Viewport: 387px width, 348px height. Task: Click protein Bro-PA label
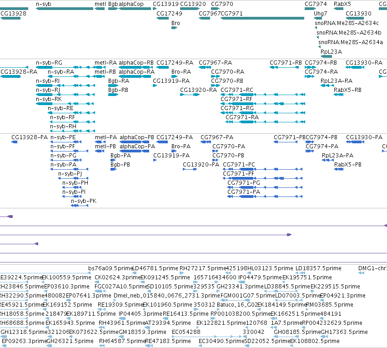[x=181, y=146]
